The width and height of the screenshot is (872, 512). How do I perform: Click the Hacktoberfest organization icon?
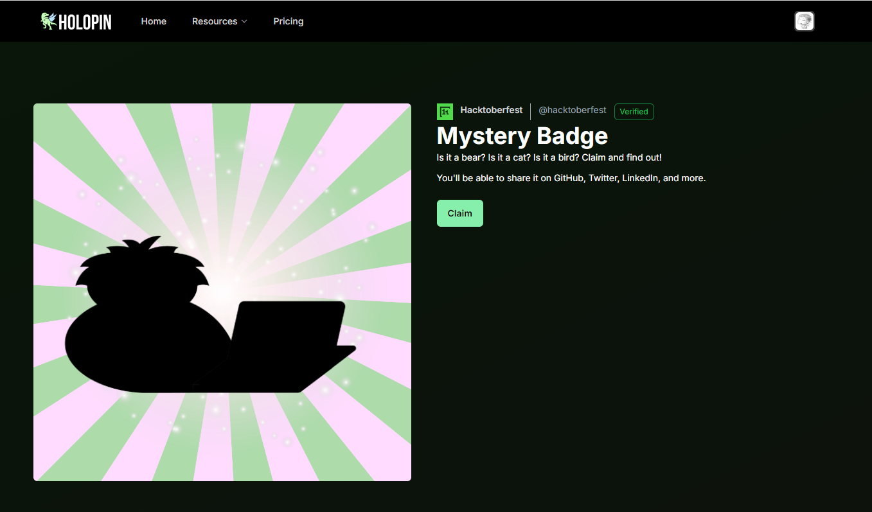(445, 112)
